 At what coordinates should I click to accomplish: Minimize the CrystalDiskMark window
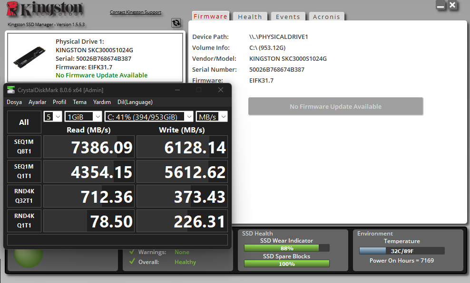click(177, 90)
